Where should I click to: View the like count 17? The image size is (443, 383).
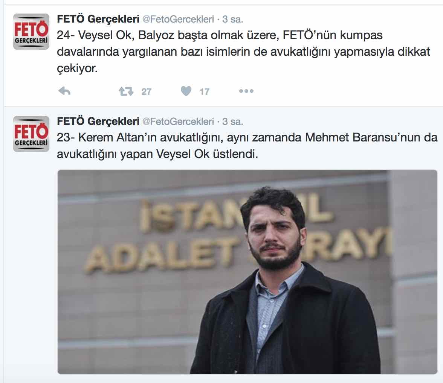tap(204, 91)
